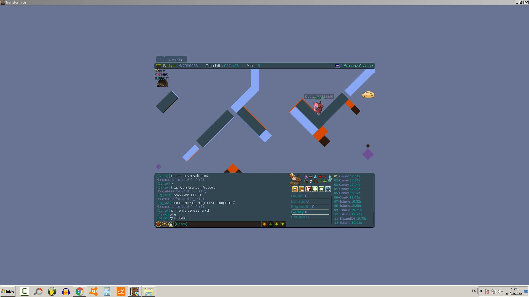Click the house icon button
Screen dimensions: 529x297
pyautogui.click(x=295, y=189)
